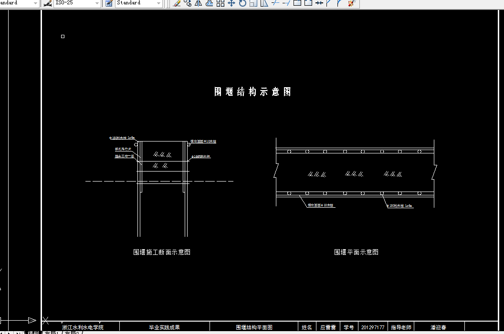Click the Break tool
504x334 pixels.
click(308, 3)
